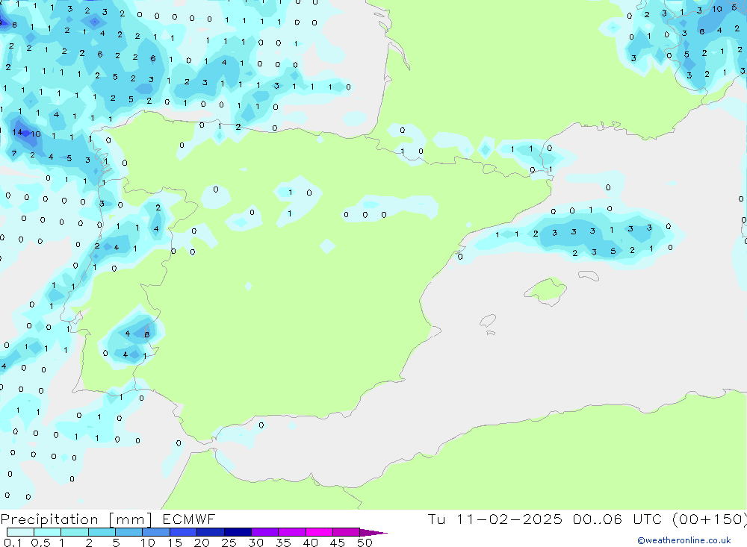Image resolution: width=747 pixels, height=547 pixels.
Task: Click the 20–25 mm legend color swatch
Action: pos(211,532)
